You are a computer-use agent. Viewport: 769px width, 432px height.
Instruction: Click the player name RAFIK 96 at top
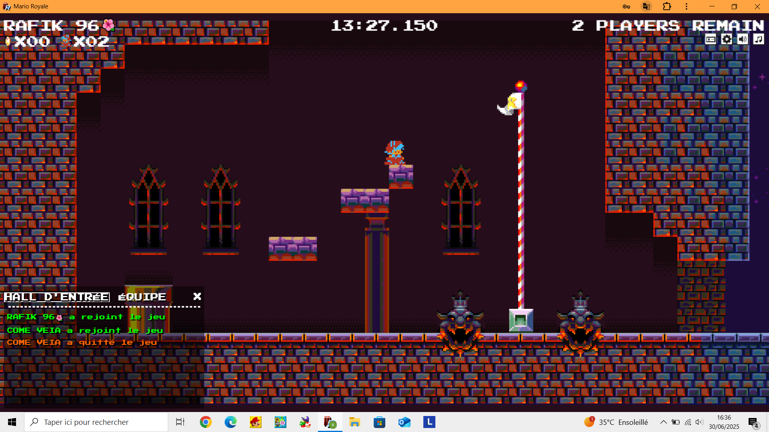59,26
